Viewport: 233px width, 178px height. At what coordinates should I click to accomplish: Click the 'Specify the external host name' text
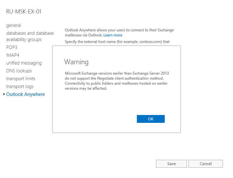pos(117,42)
